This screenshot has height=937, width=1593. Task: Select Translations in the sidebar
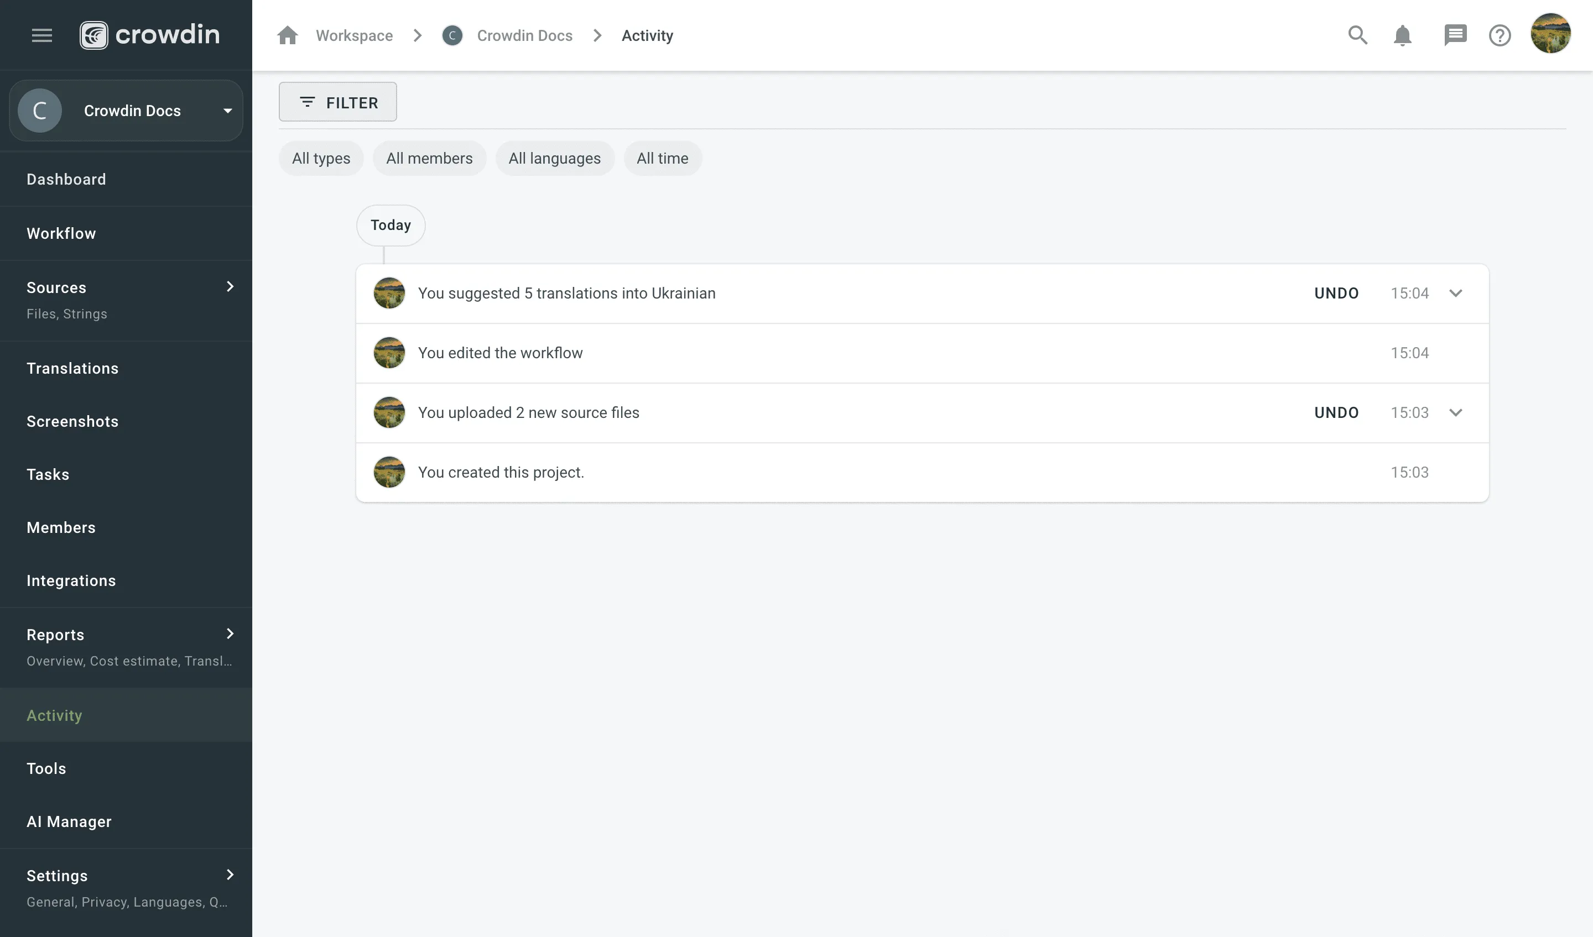(x=72, y=368)
